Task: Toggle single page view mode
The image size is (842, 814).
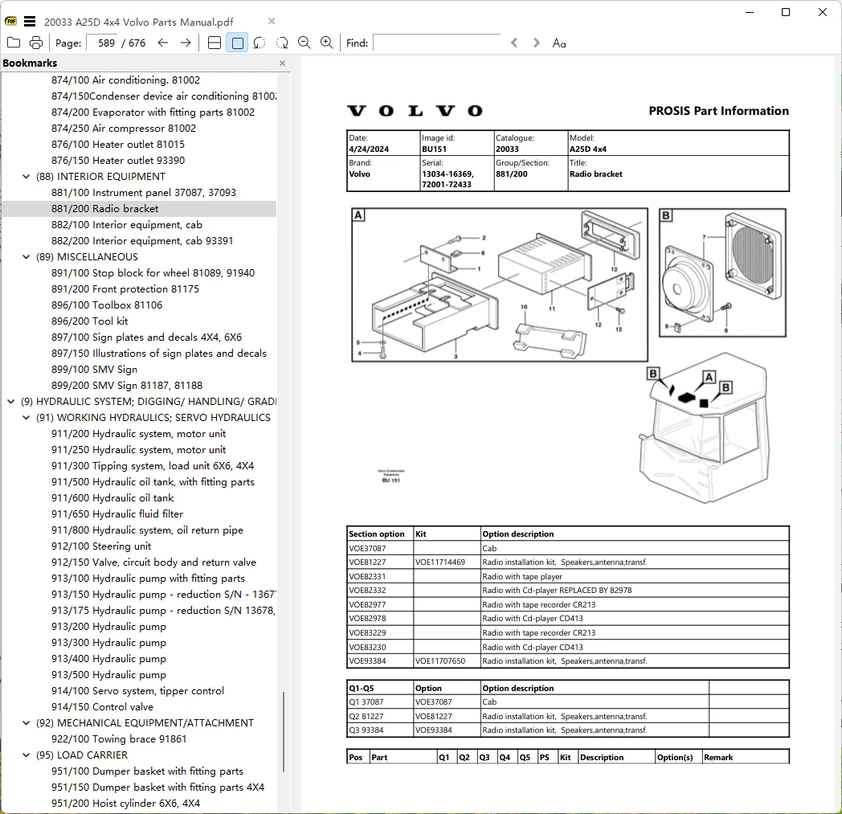Action: (237, 43)
